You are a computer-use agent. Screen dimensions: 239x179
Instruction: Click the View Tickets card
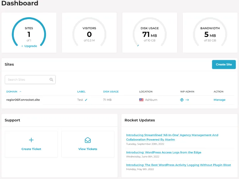pos(88,144)
